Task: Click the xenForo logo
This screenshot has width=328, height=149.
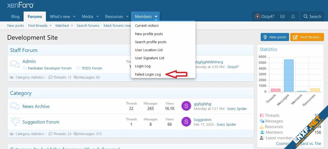Action: [x=20, y=5]
